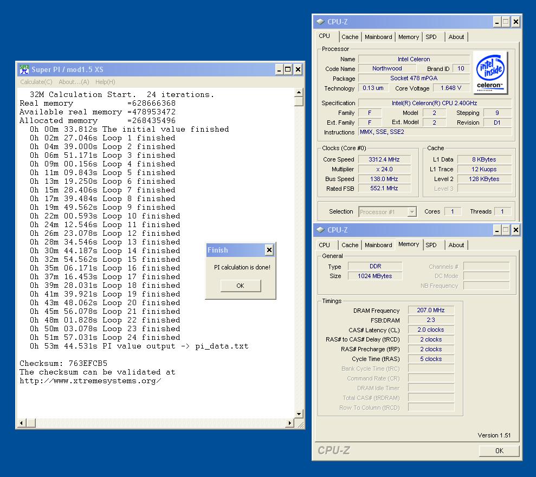This screenshot has width=536, height=477.
Task: Close the top CPU-Z window
Action: click(x=516, y=22)
